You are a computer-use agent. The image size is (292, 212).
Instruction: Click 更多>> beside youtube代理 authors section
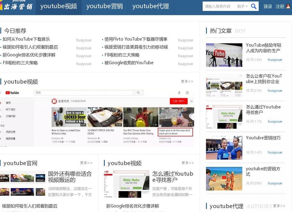tap(279, 206)
